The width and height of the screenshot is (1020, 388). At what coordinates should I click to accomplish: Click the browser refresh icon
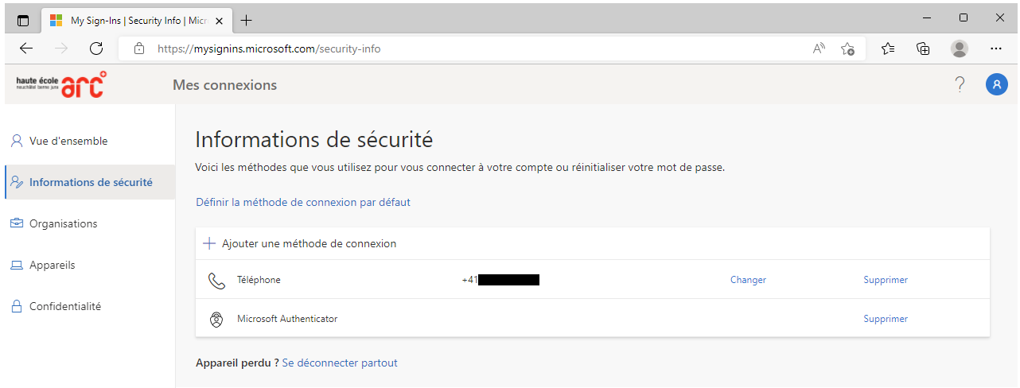[96, 48]
